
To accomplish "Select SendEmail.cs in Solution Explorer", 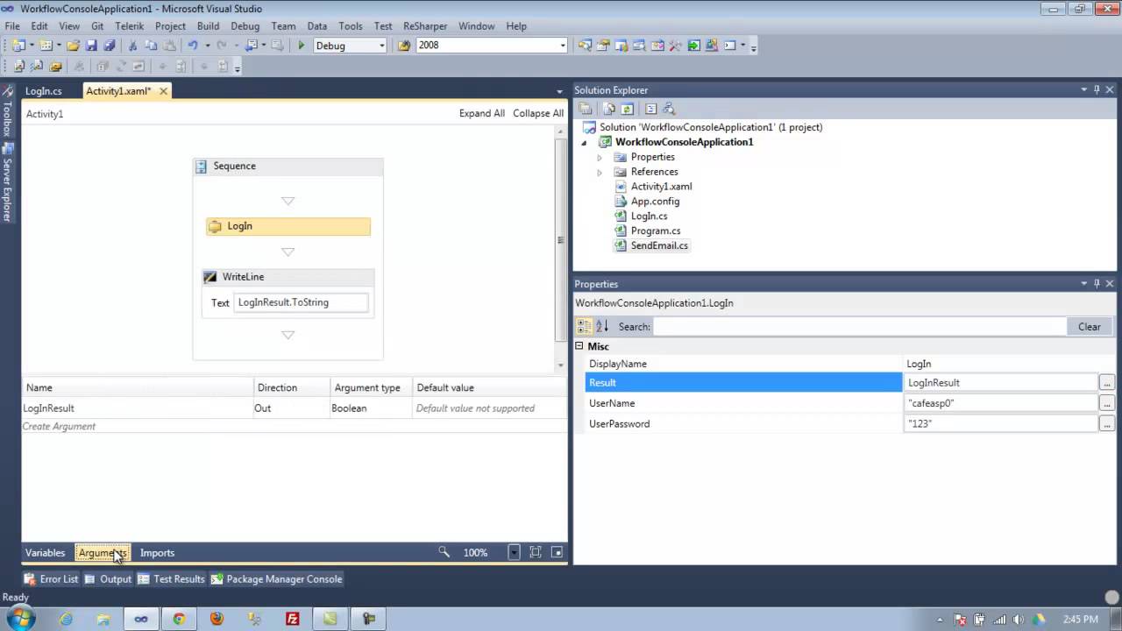I will [x=659, y=246].
